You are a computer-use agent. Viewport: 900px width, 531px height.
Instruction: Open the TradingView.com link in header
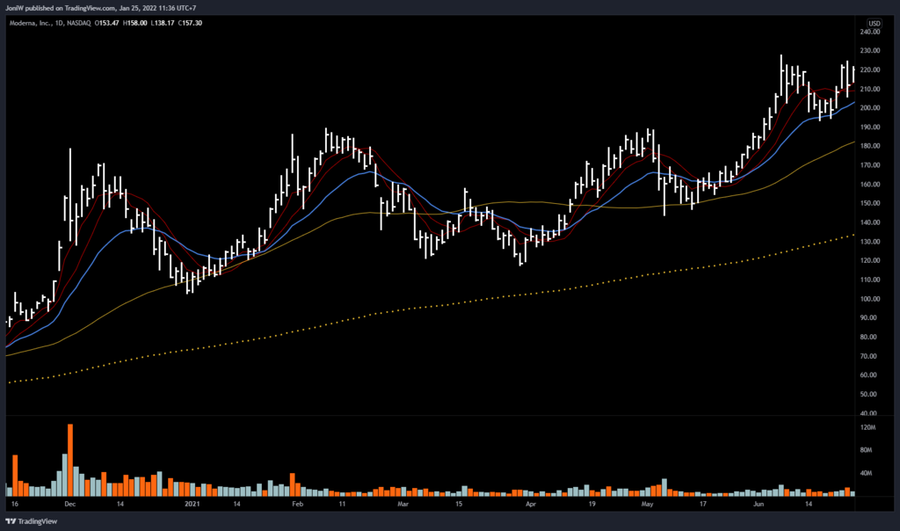92,8
